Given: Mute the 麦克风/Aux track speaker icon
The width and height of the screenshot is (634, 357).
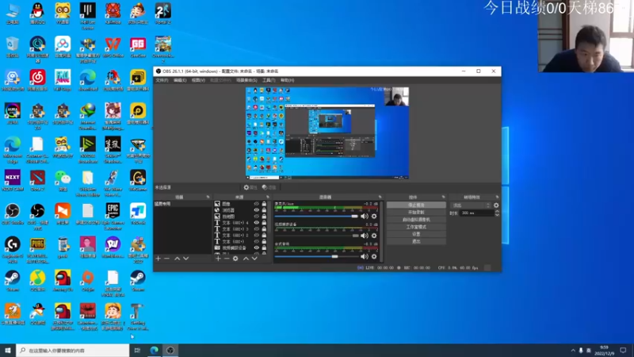Looking at the screenshot, I should 365,216.
